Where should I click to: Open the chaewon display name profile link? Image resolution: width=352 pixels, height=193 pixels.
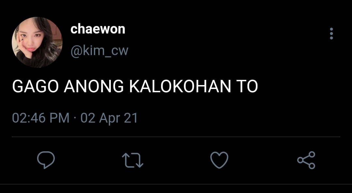click(x=98, y=29)
